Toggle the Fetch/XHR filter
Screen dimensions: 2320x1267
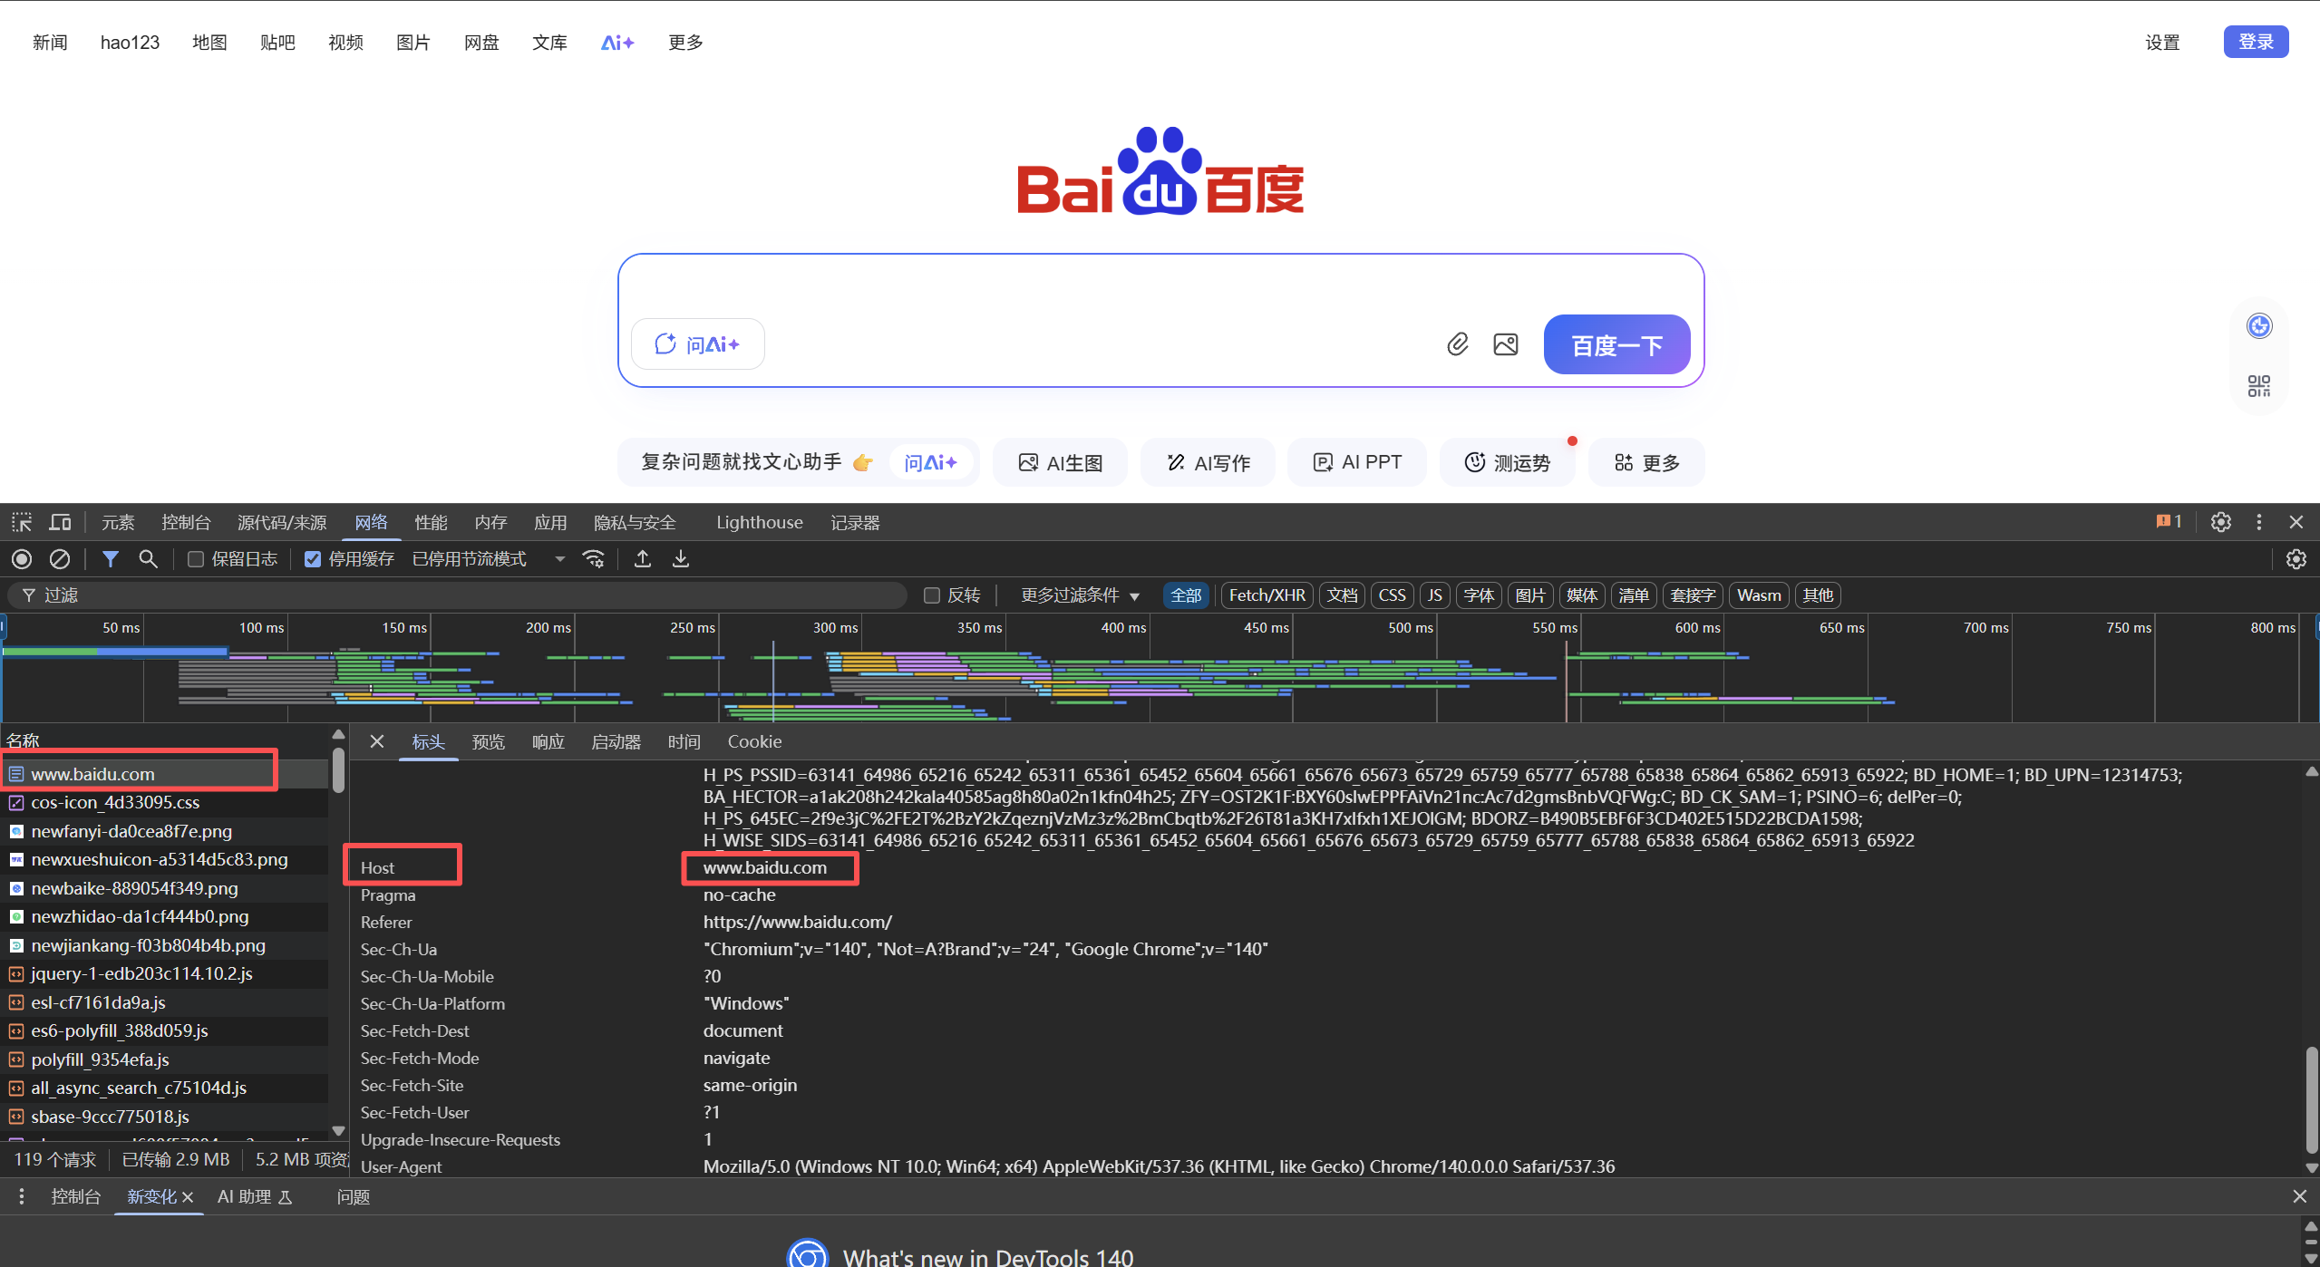click(1267, 595)
